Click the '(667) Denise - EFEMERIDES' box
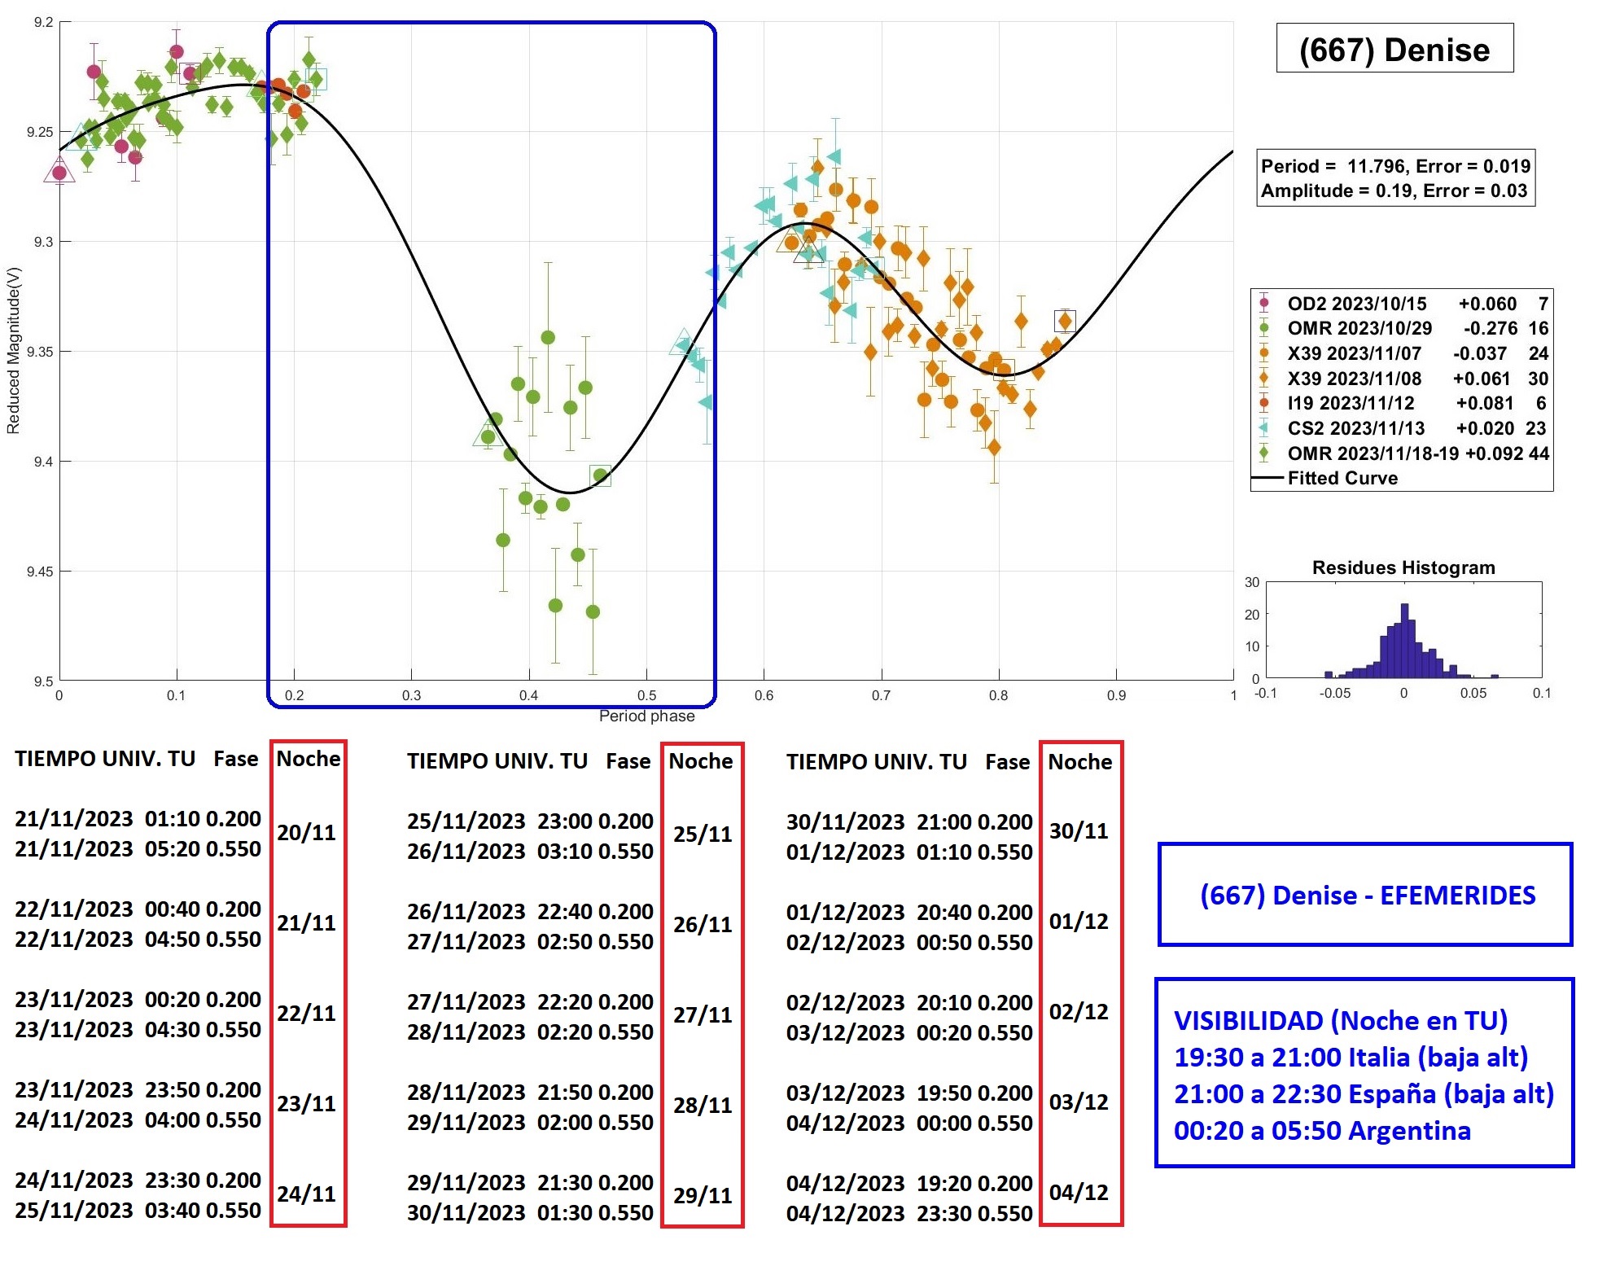This screenshot has height=1266, width=1598. (1365, 895)
